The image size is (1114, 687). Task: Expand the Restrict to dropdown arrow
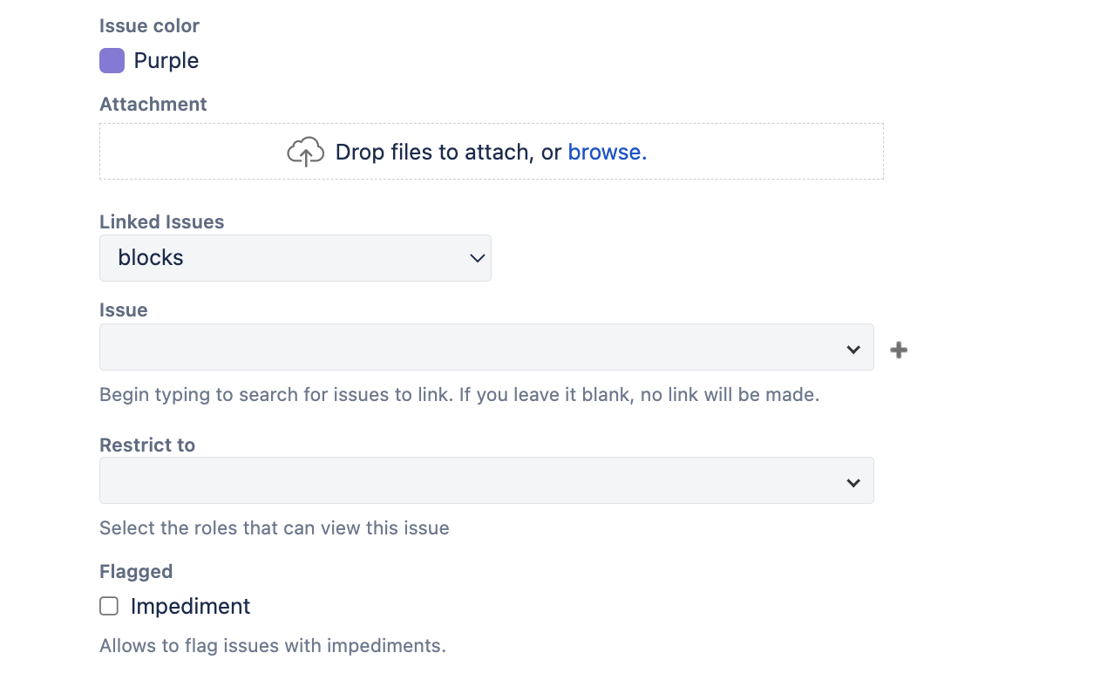[x=853, y=483]
